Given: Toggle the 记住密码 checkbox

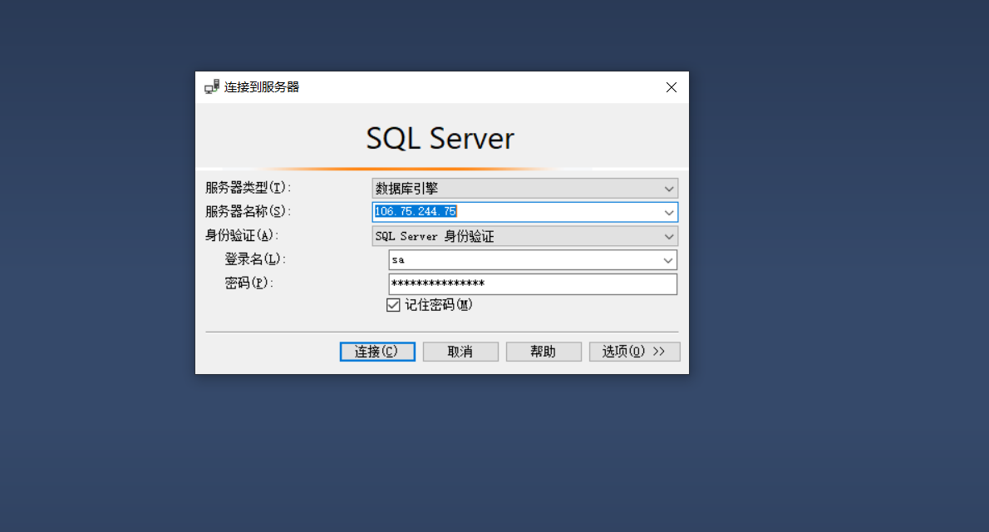Looking at the screenshot, I should click(394, 305).
